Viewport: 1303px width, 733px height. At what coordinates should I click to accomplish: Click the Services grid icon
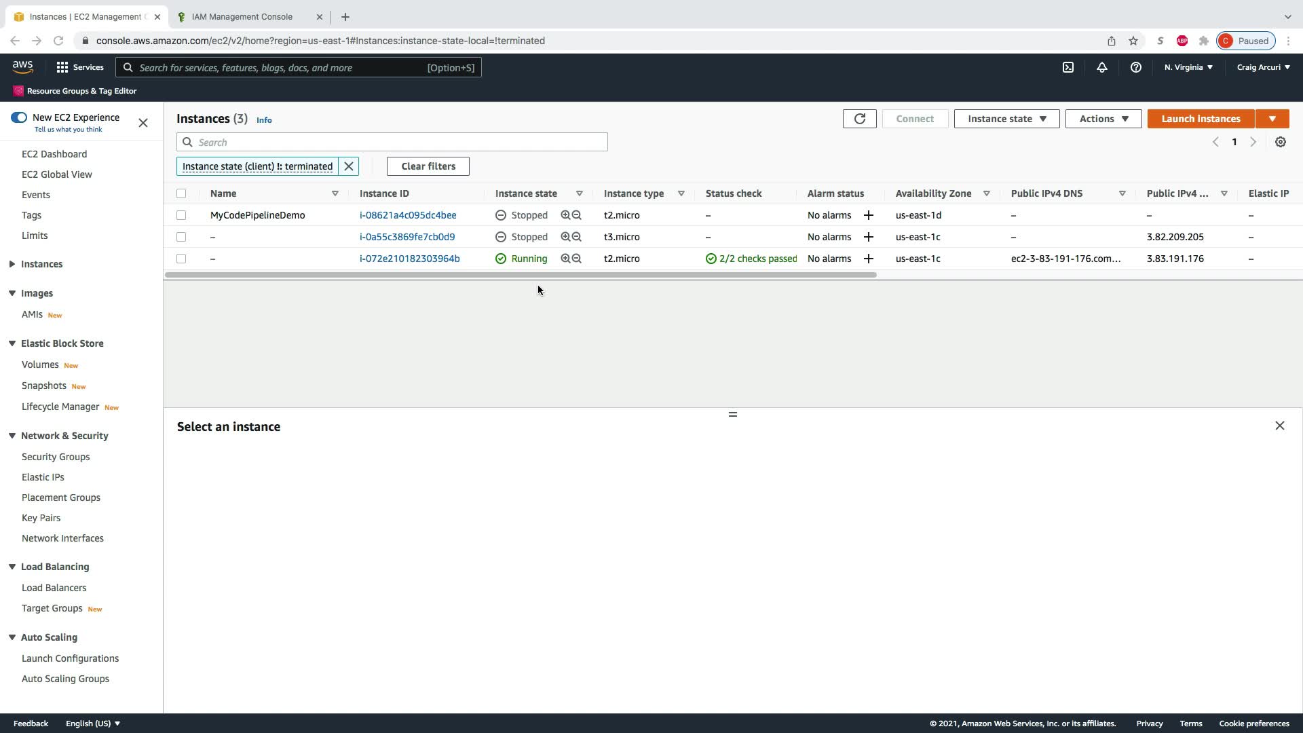(62, 67)
